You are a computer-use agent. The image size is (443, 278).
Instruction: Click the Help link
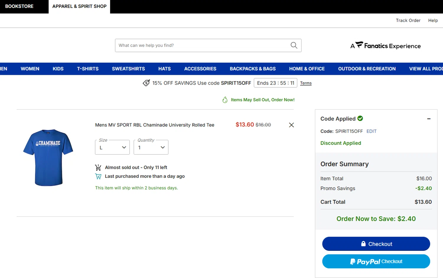(x=433, y=20)
